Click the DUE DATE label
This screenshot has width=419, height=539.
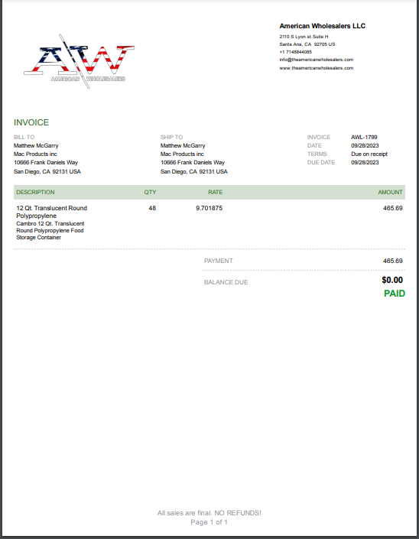point(321,163)
